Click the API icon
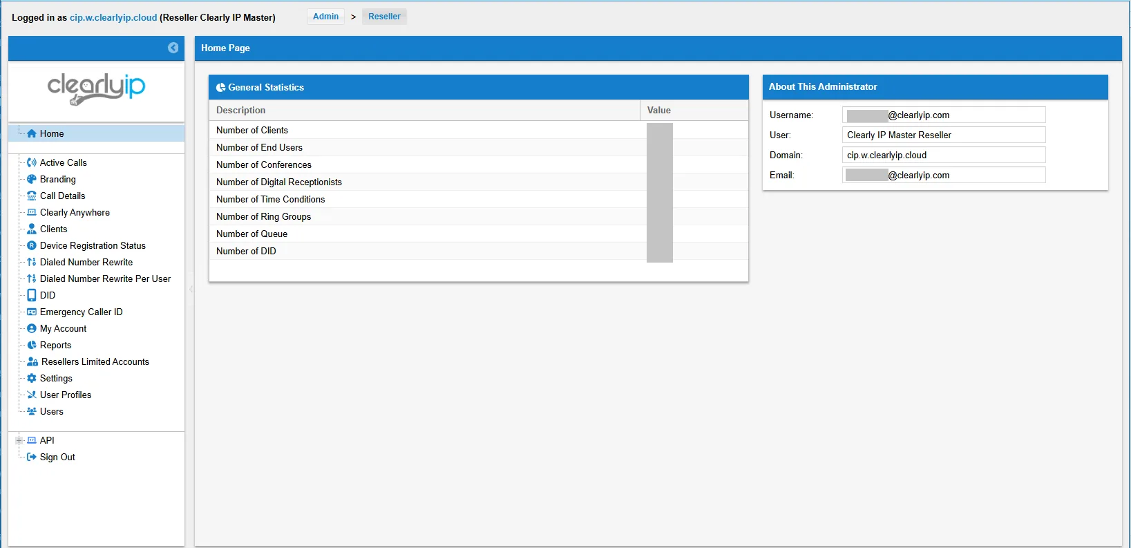Image resolution: width=1131 pixels, height=548 pixels. (32, 440)
